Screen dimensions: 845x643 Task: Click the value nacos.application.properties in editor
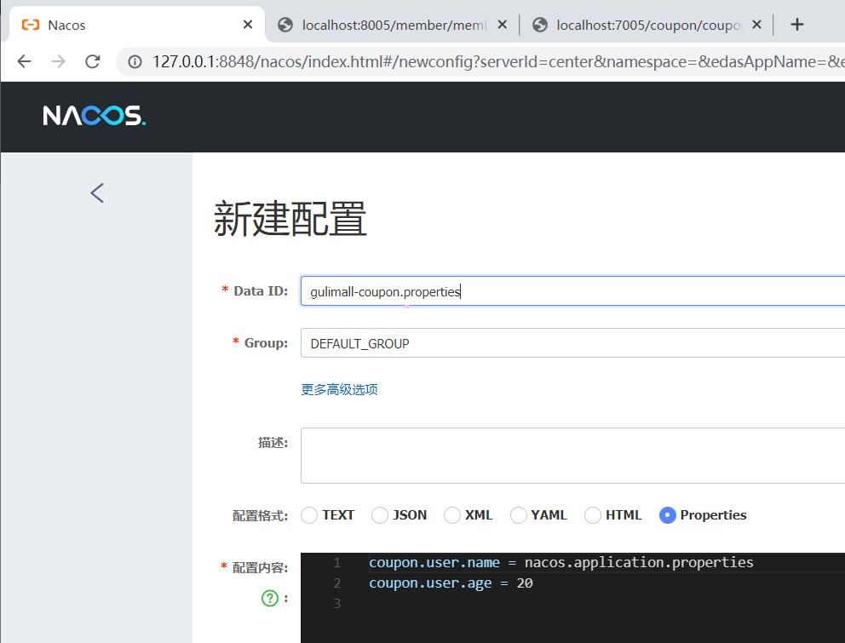pyautogui.click(x=639, y=562)
